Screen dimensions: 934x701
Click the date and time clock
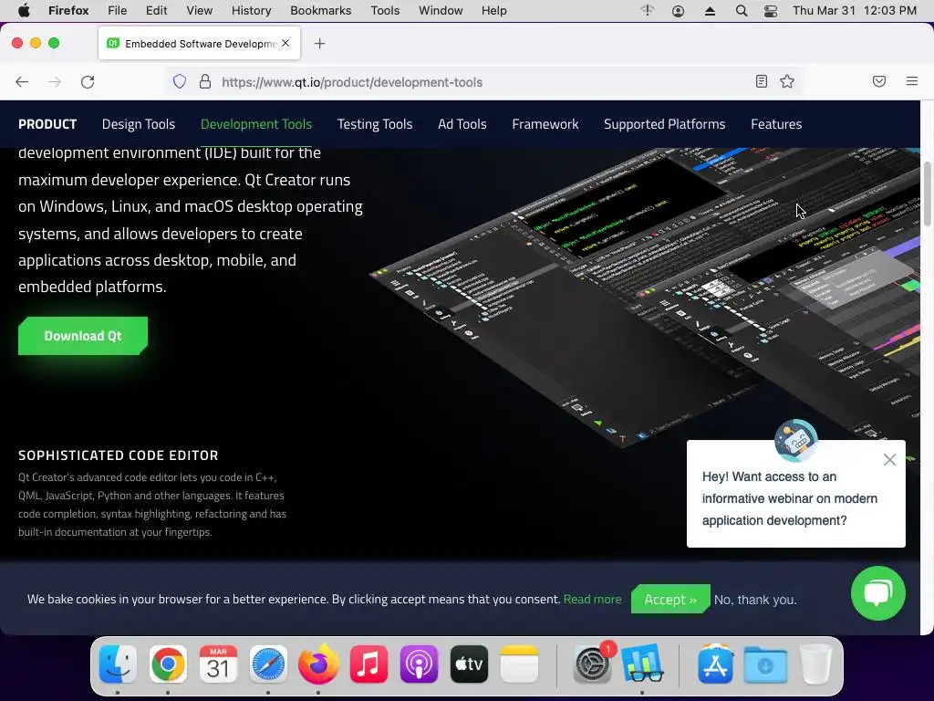click(854, 11)
